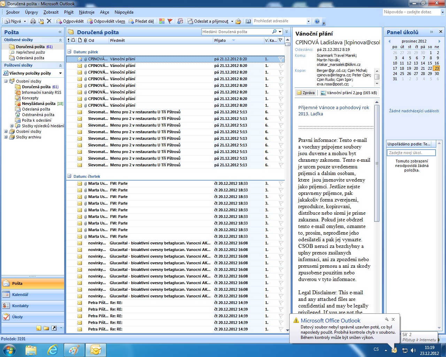Switch to the Kalendář view
The image size is (446, 357).
point(20,295)
